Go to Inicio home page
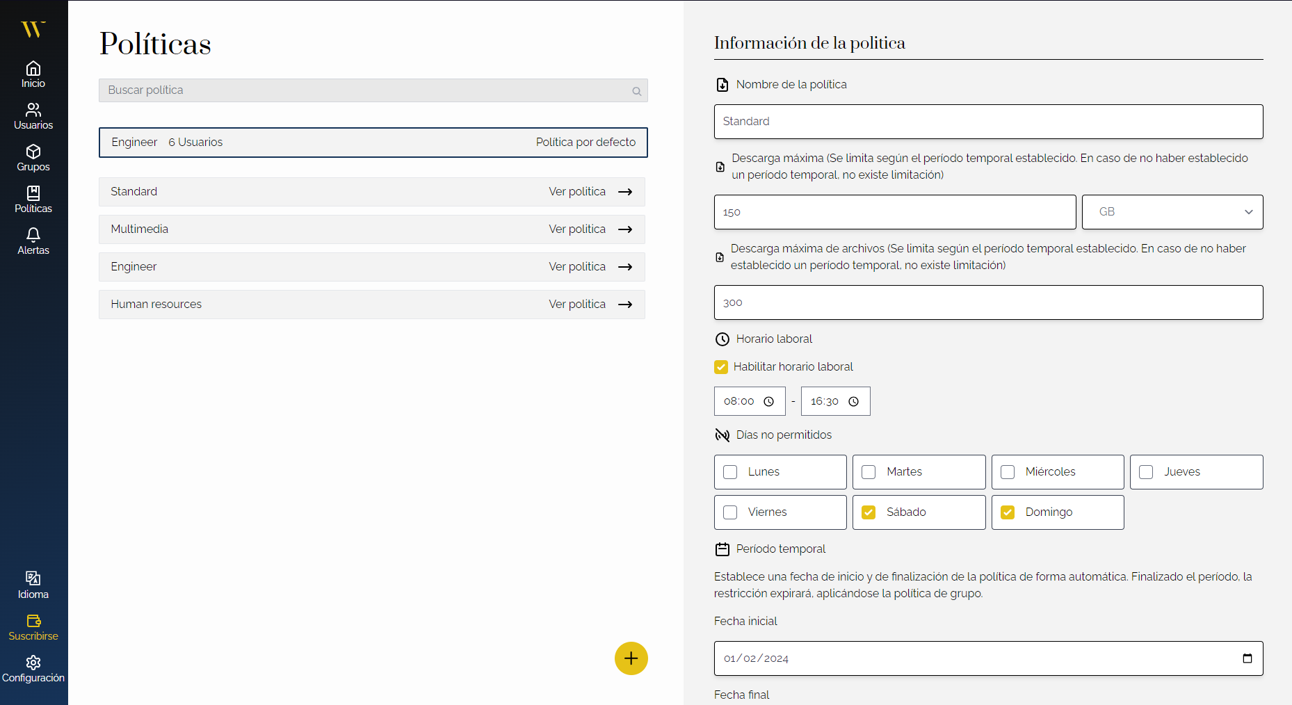1292x705 pixels. click(x=33, y=74)
